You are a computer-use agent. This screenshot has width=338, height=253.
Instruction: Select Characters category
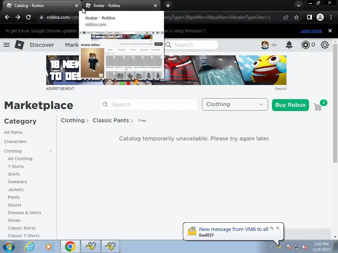(15, 142)
